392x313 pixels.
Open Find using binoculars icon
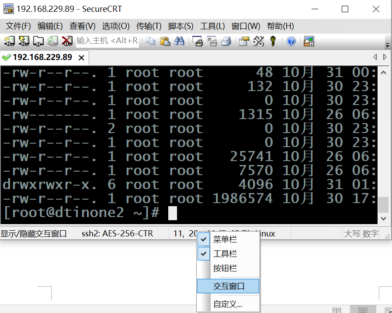179,41
